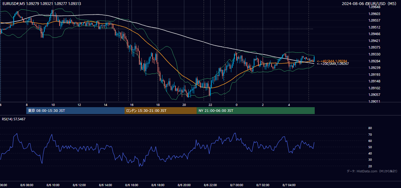
Task: Click price axis value 1.09512
Action: tap(374, 27)
